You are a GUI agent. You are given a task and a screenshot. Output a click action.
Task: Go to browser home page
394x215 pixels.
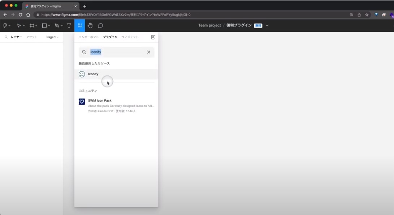coord(28,14)
